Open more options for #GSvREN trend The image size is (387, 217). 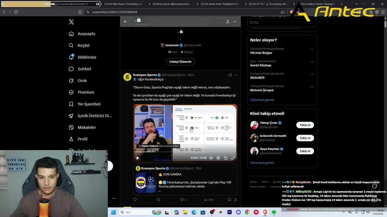[312, 74]
